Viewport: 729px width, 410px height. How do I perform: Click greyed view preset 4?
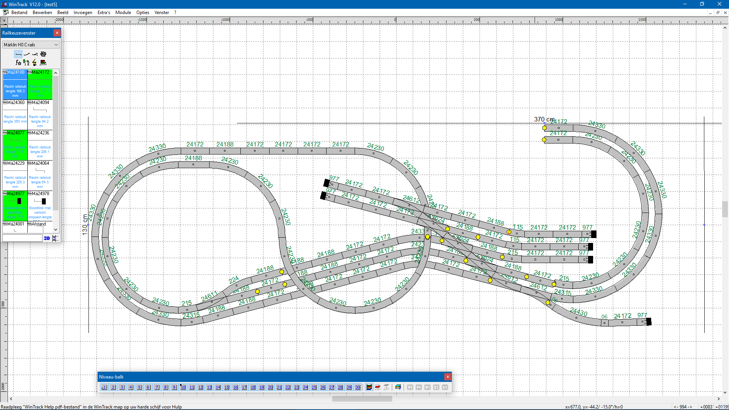(436, 387)
